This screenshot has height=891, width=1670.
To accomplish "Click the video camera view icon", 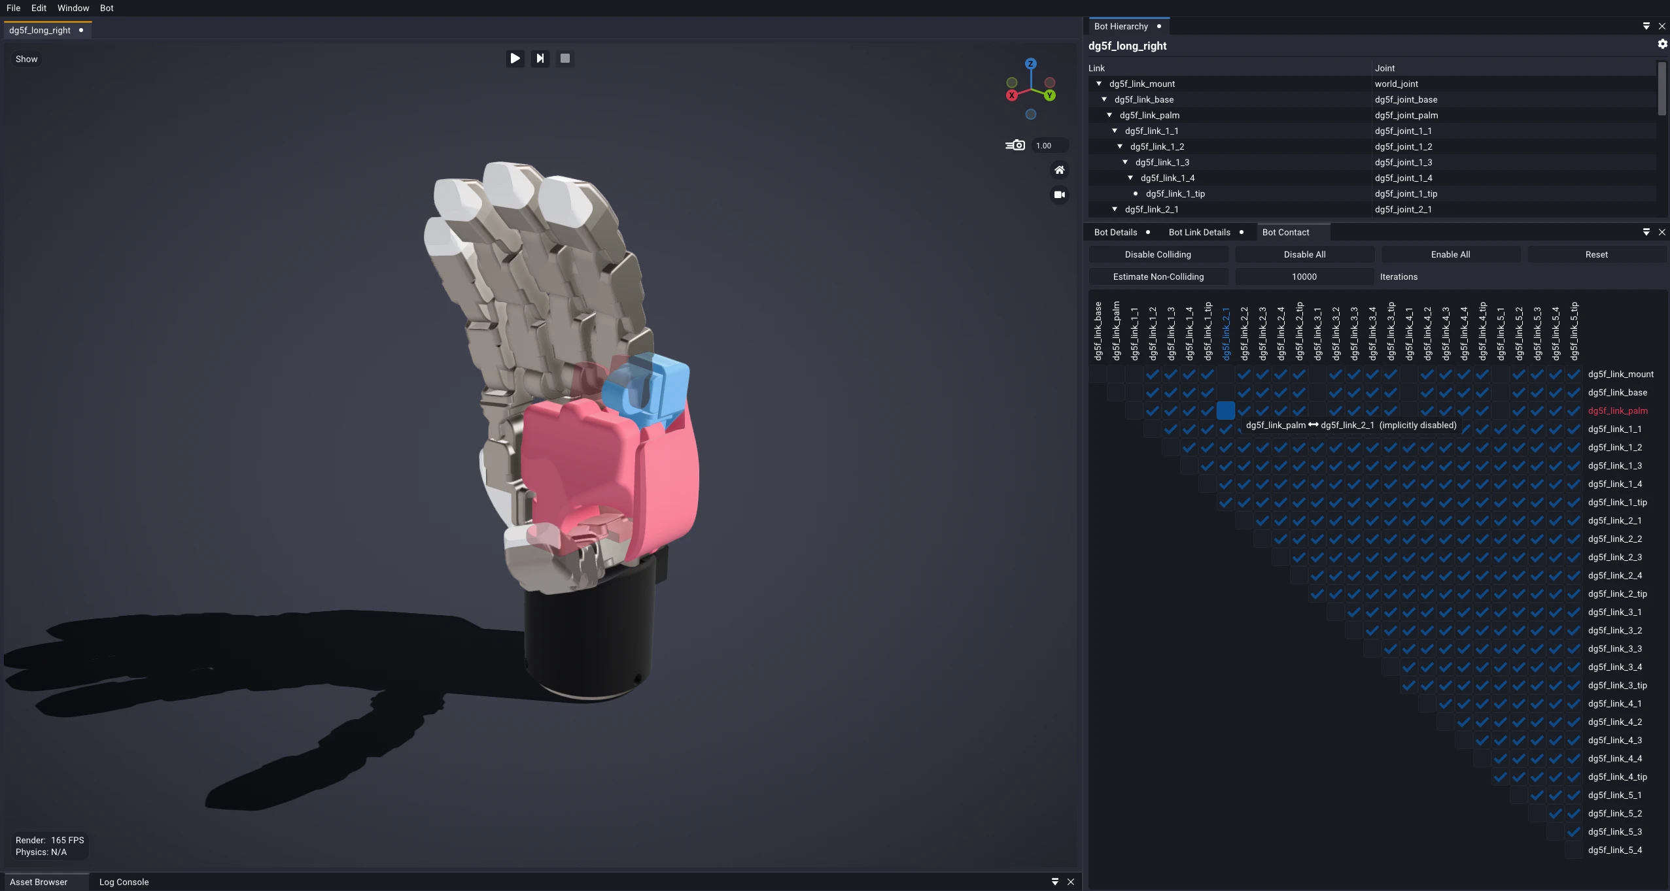I will [x=1060, y=194].
